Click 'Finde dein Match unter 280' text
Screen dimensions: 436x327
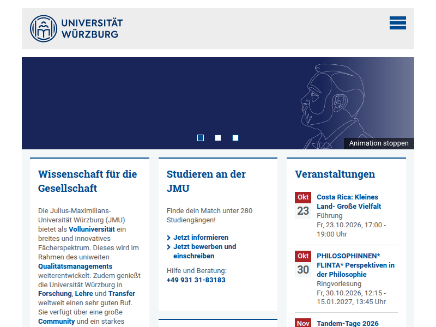click(209, 211)
